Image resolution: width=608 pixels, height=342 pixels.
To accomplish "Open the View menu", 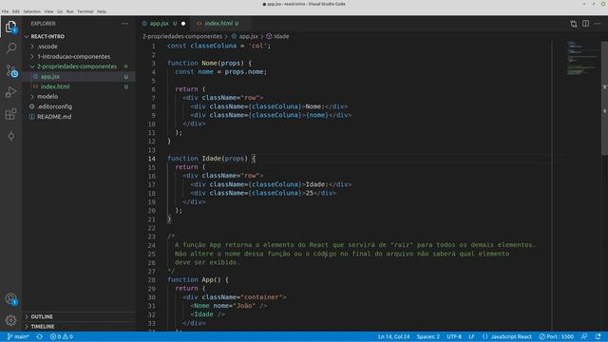I will (48, 11).
